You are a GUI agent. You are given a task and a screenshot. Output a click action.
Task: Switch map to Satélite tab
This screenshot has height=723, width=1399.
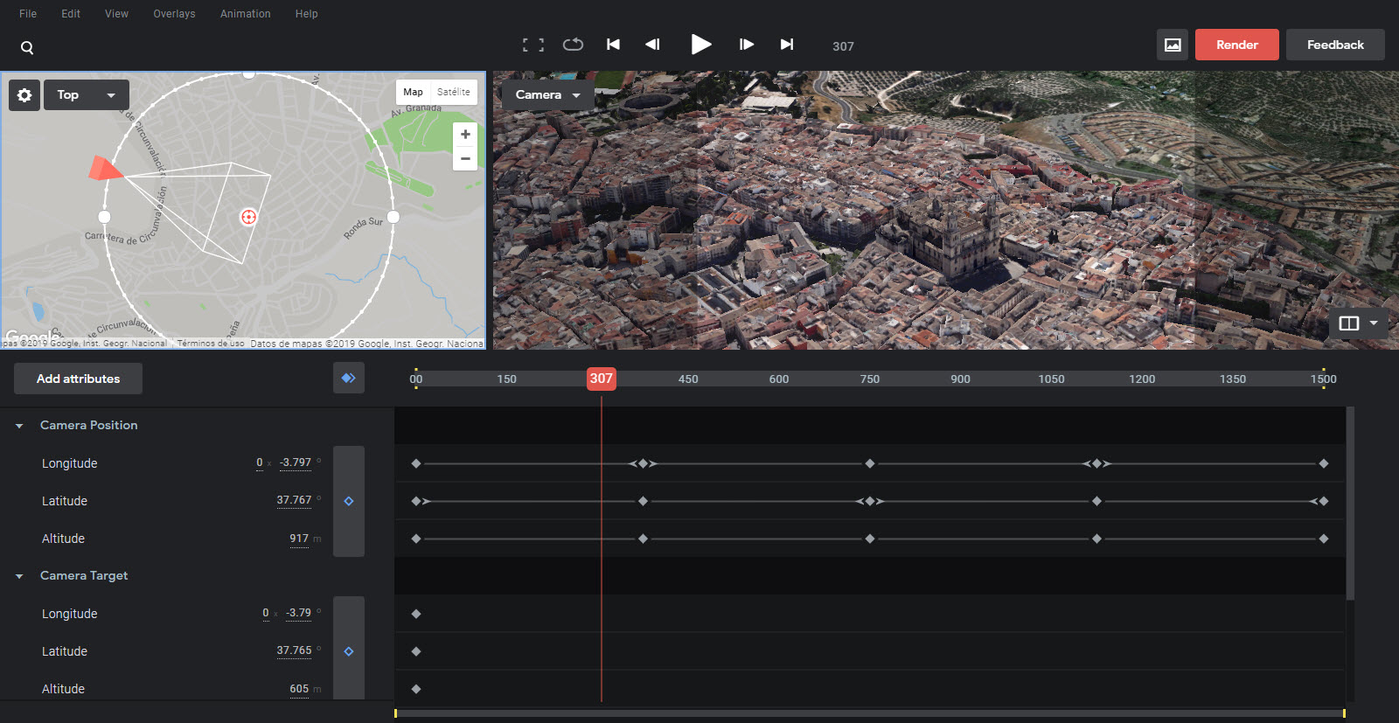click(x=453, y=92)
